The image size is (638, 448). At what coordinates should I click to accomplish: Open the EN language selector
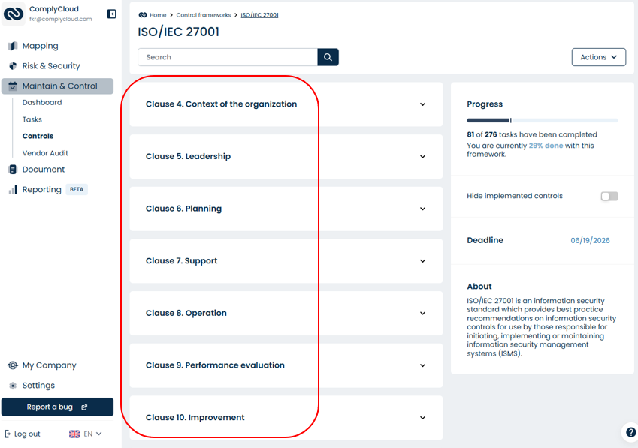tap(85, 434)
